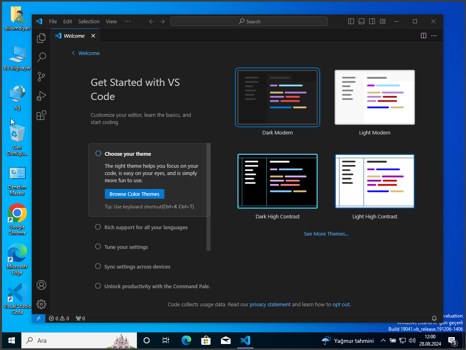Screen dimensions: 466x350
Task: Open the Edit menu
Action: click(67, 21)
